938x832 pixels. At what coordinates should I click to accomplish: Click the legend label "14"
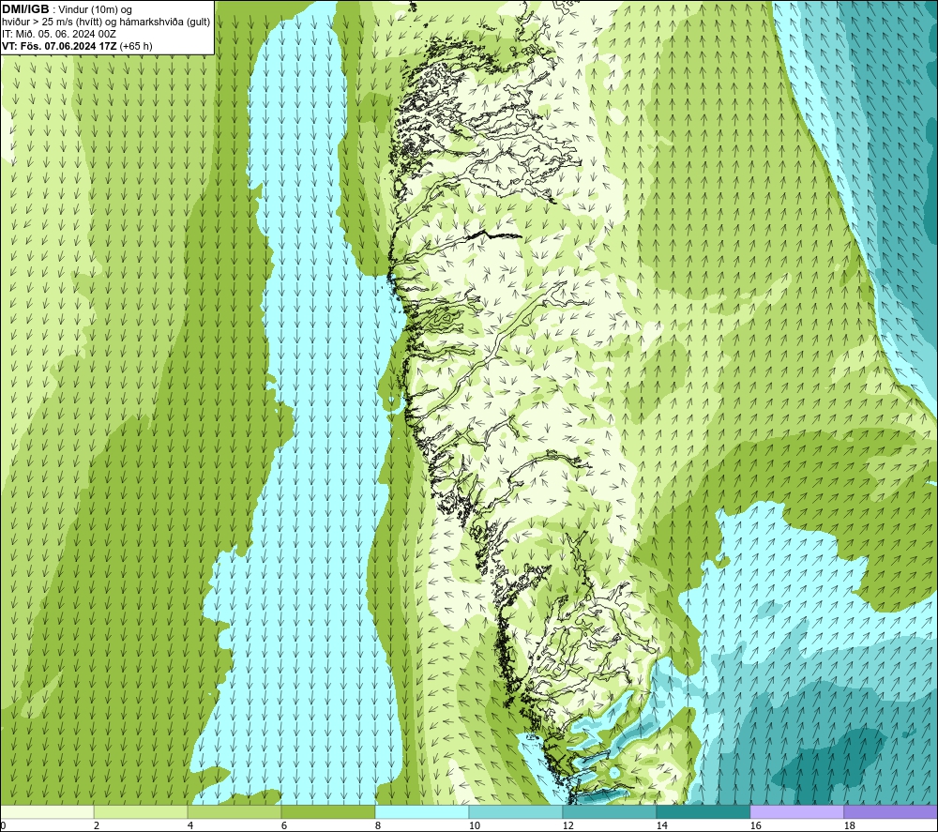point(661,825)
